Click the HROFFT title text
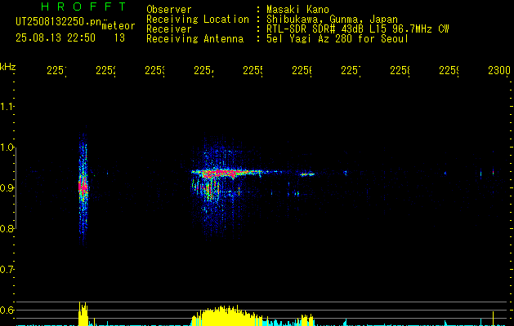 tap(84, 7)
